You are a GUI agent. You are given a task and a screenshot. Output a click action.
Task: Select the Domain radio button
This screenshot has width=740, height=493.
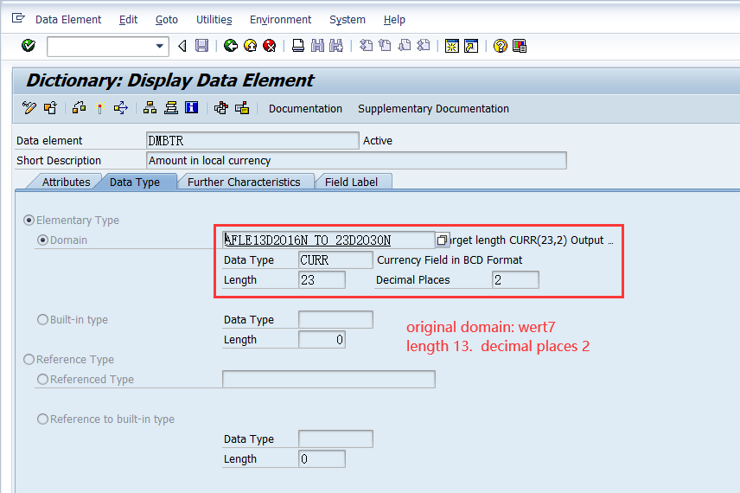[x=42, y=240]
